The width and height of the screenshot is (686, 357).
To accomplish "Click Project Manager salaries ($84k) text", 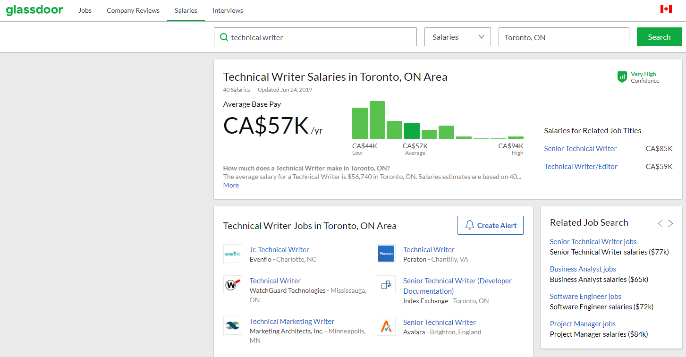I will coord(599,334).
